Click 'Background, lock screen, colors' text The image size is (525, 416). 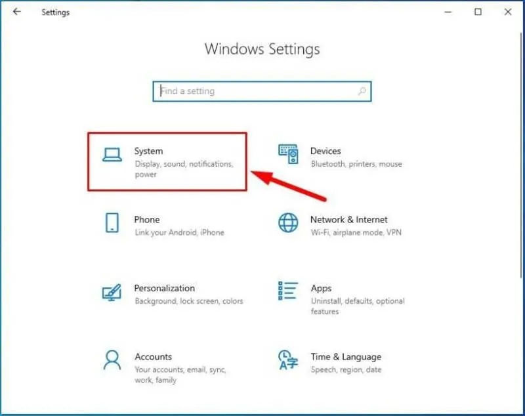[189, 301]
